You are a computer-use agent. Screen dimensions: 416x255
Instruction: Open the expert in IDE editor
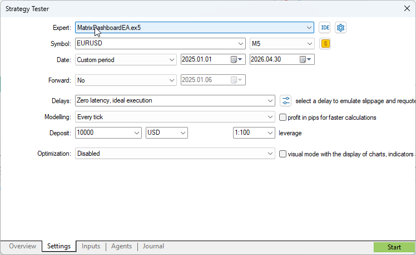324,28
